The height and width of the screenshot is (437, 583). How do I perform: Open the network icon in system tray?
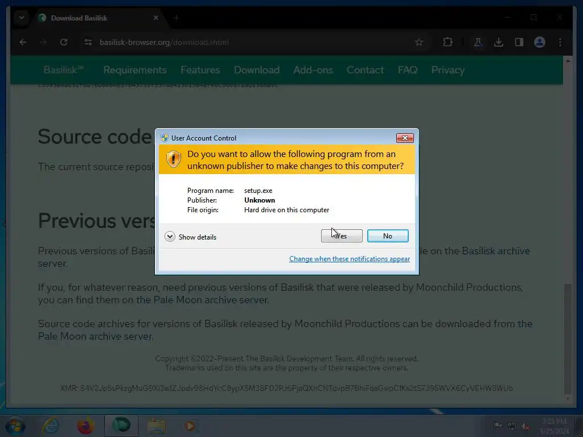[x=512, y=427]
